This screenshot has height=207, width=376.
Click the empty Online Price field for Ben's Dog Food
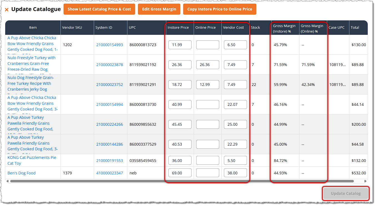(208, 173)
